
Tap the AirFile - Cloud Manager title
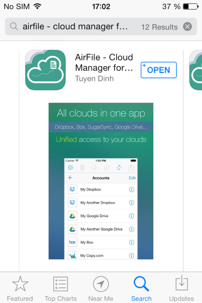(104, 62)
